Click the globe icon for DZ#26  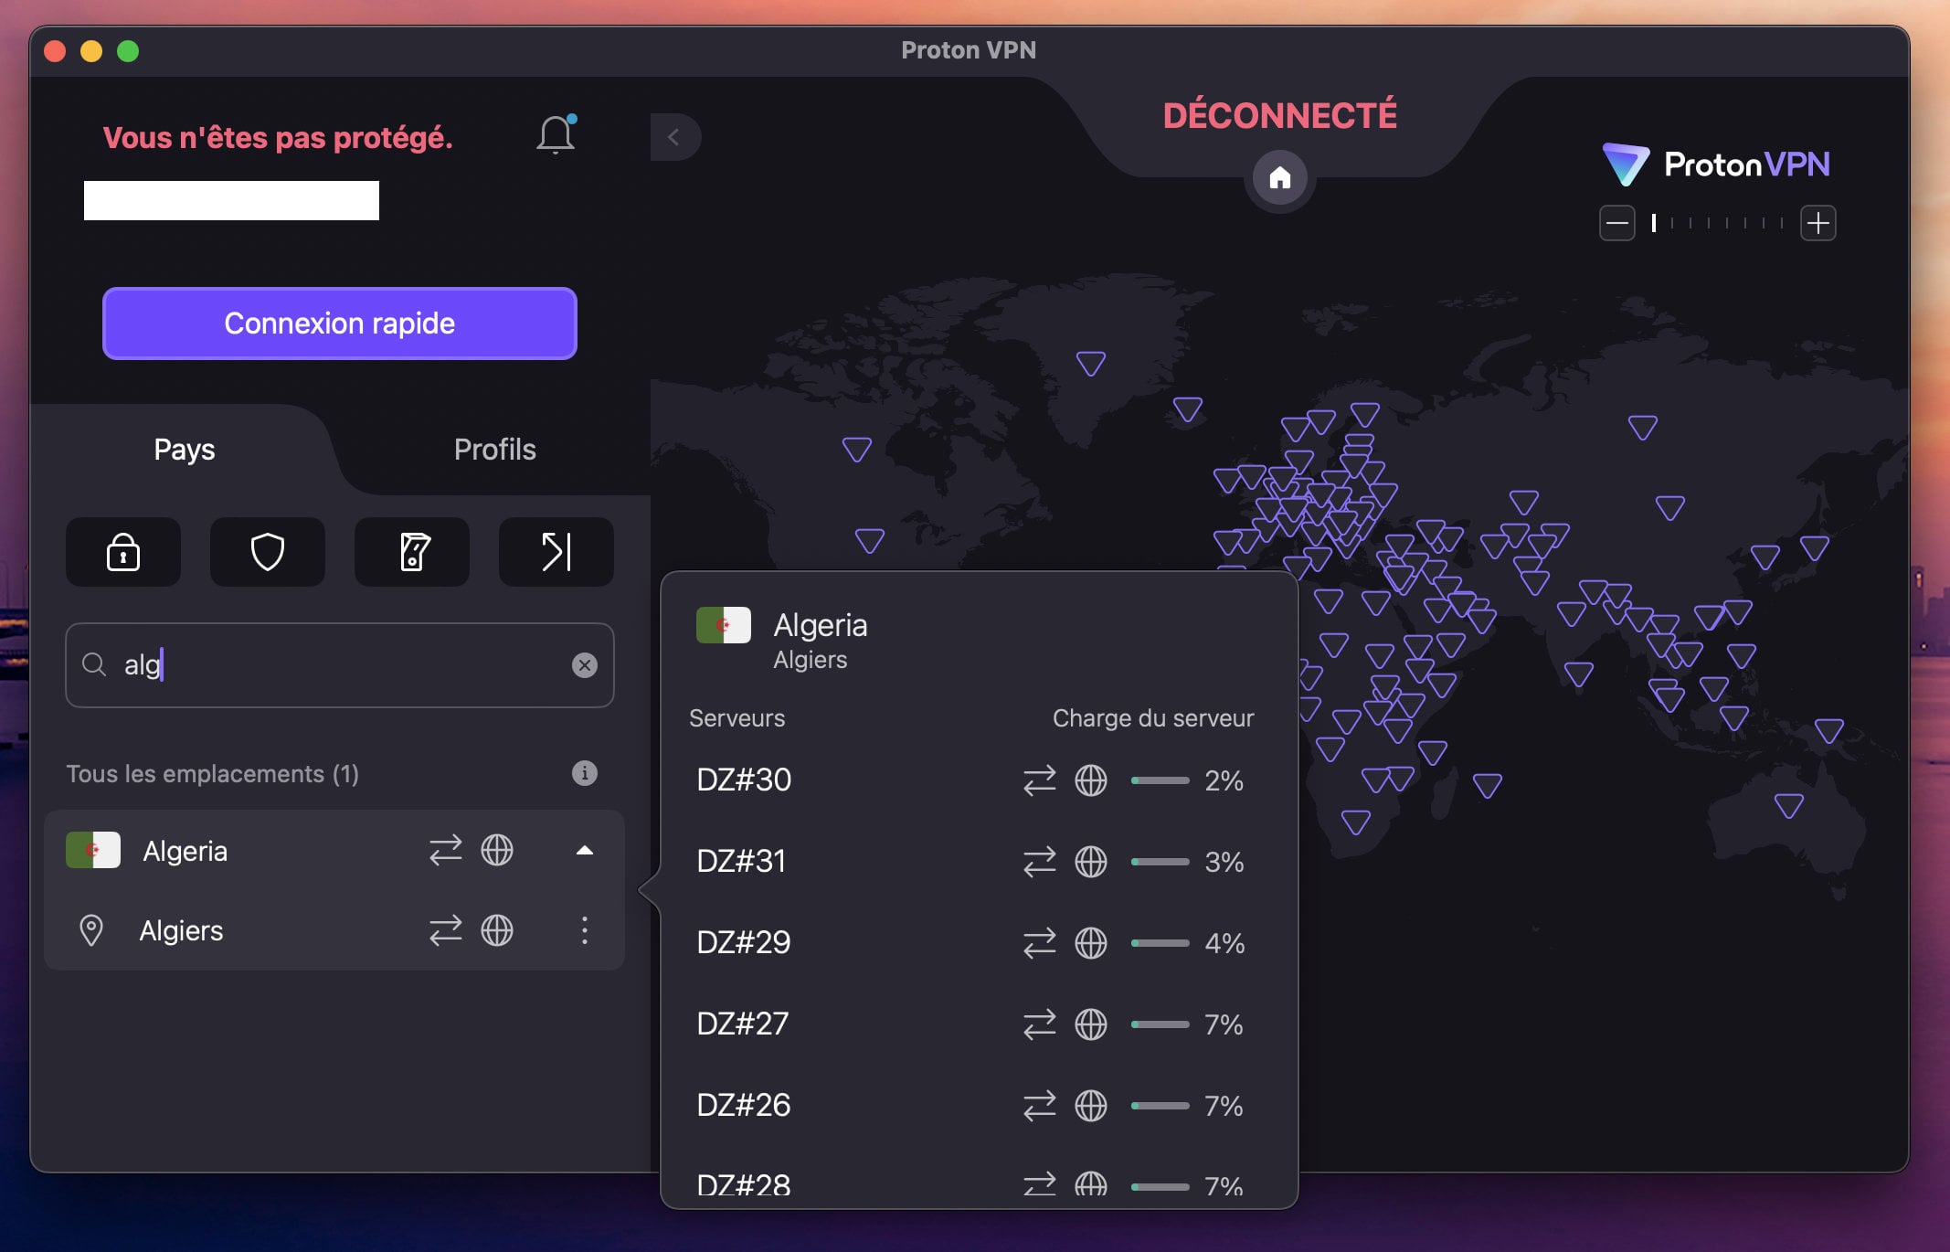(1091, 1106)
